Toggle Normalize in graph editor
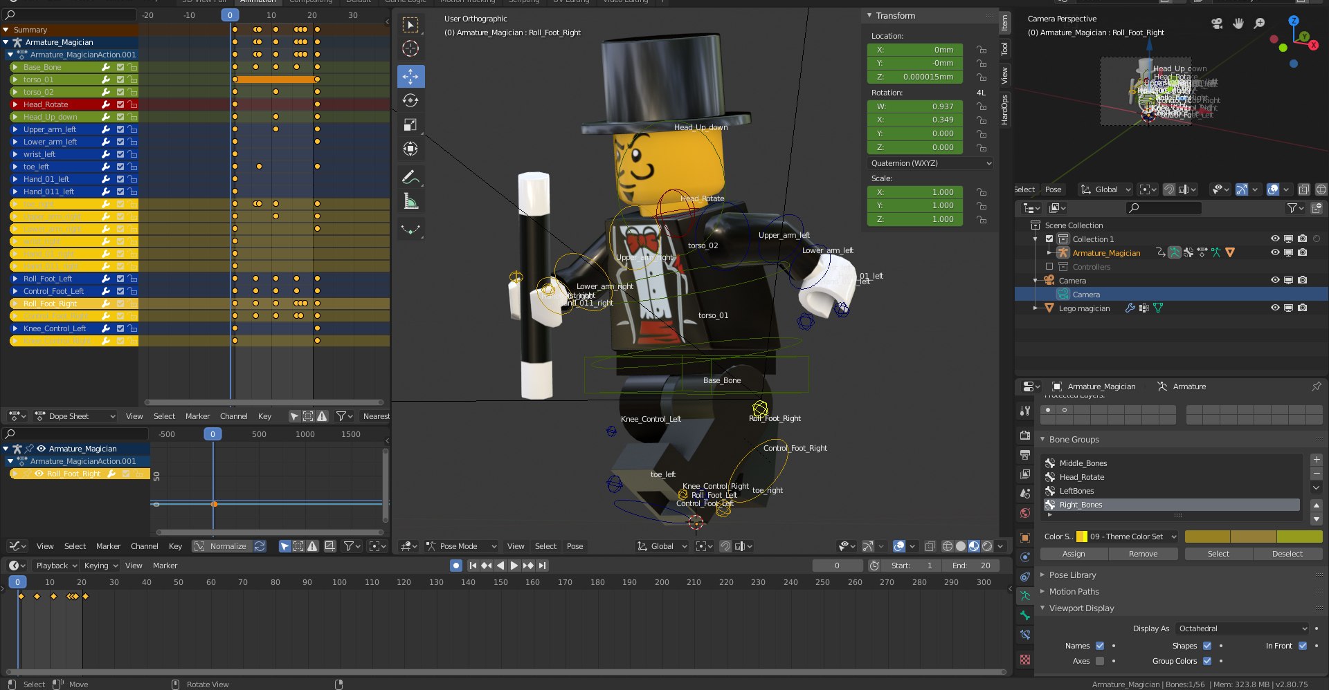The height and width of the screenshot is (690, 1329). point(221,546)
